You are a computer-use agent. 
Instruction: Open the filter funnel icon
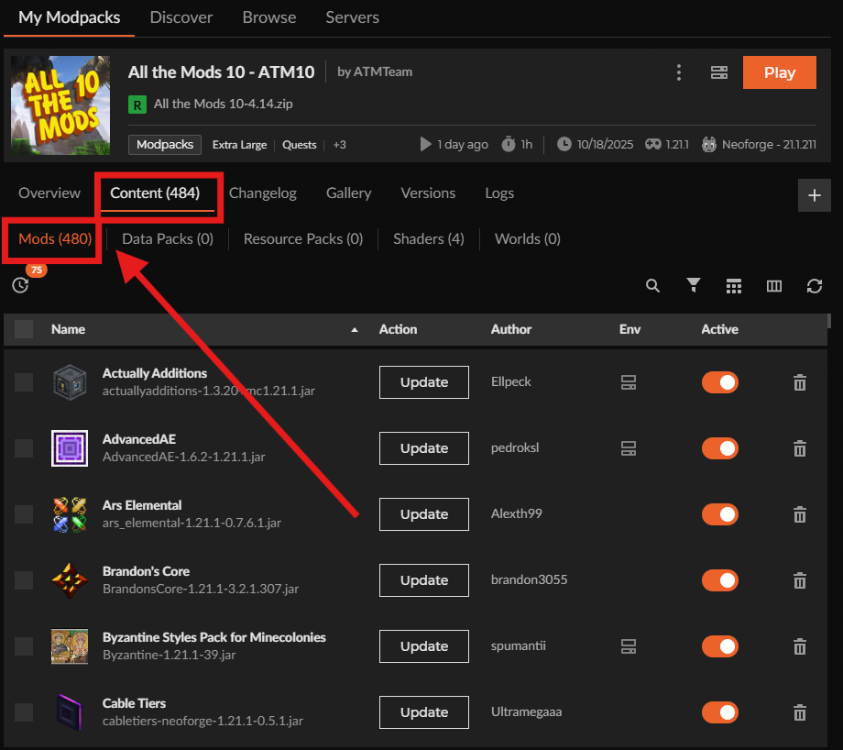[694, 286]
